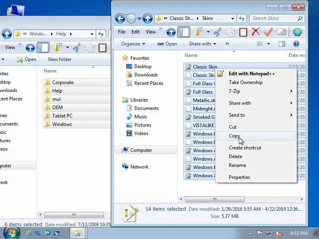
Task: Click horizontal scrollbar in Help window
Action: (x=74, y=215)
